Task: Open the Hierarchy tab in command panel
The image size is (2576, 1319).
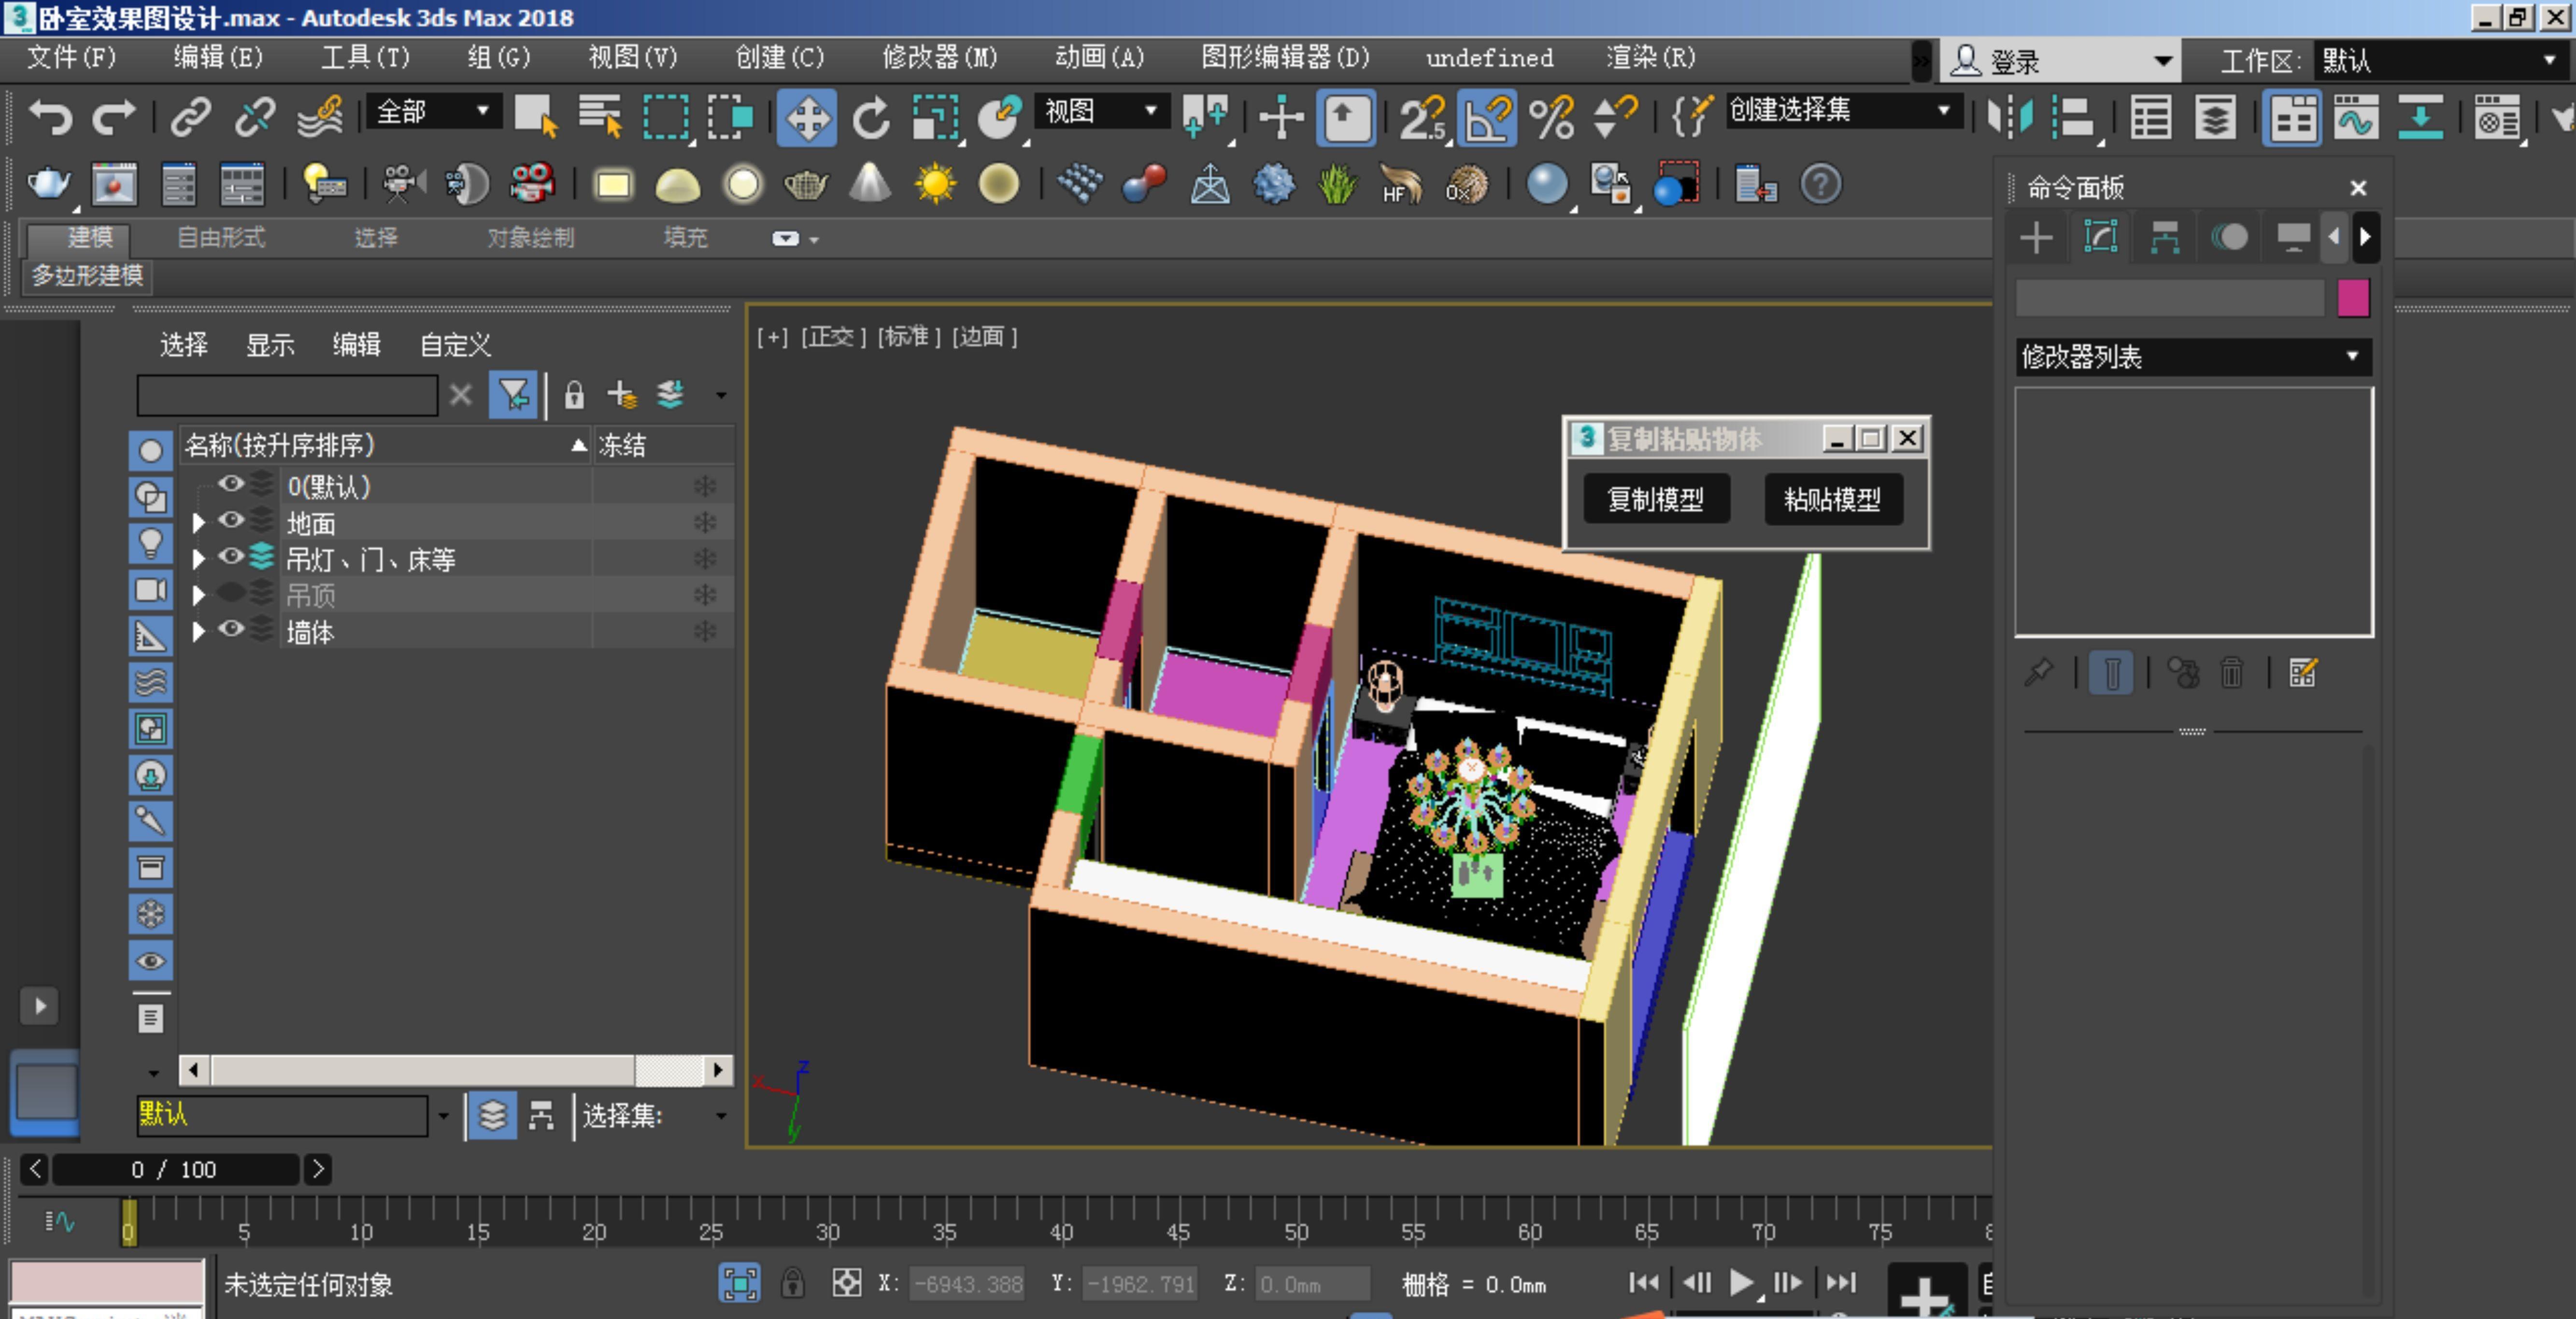Action: (2165, 237)
